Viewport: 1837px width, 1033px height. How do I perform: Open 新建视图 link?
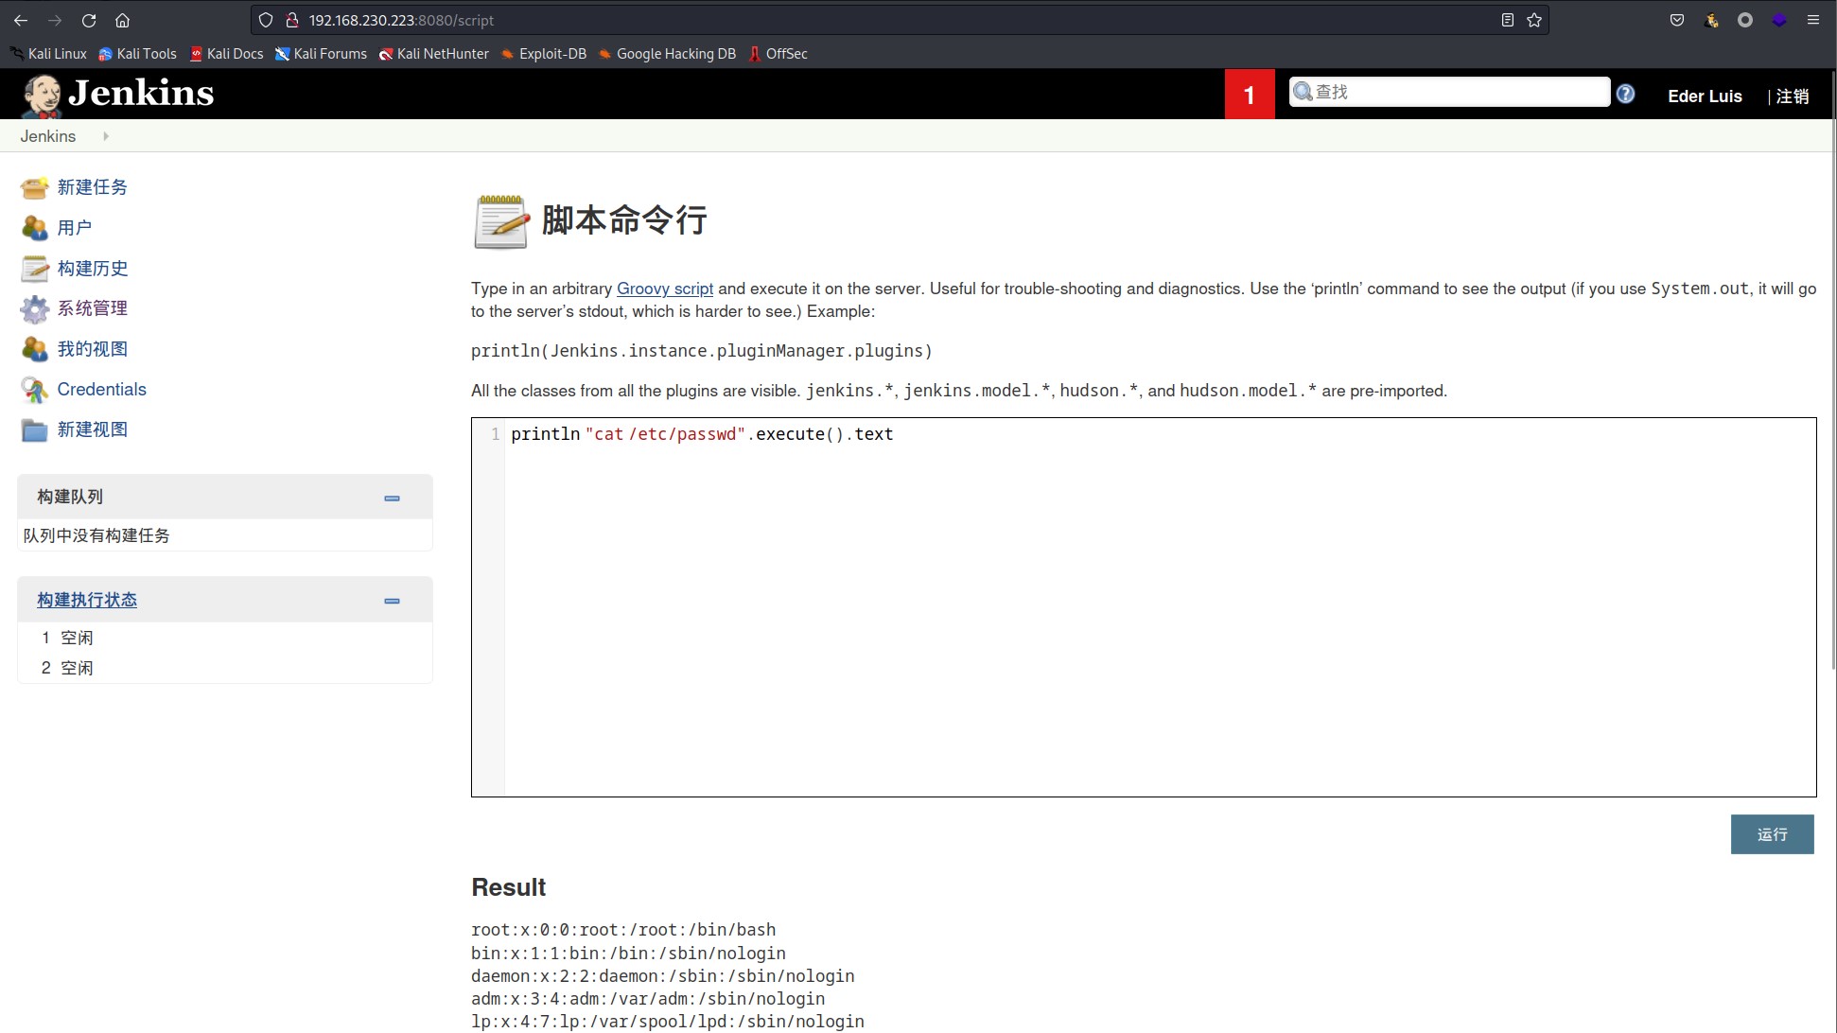[x=92, y=429]
